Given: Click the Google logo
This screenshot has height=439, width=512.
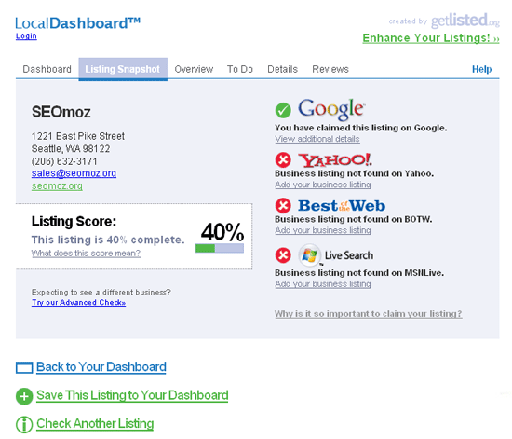Looking at the screenshot, I should coord(331,109).
